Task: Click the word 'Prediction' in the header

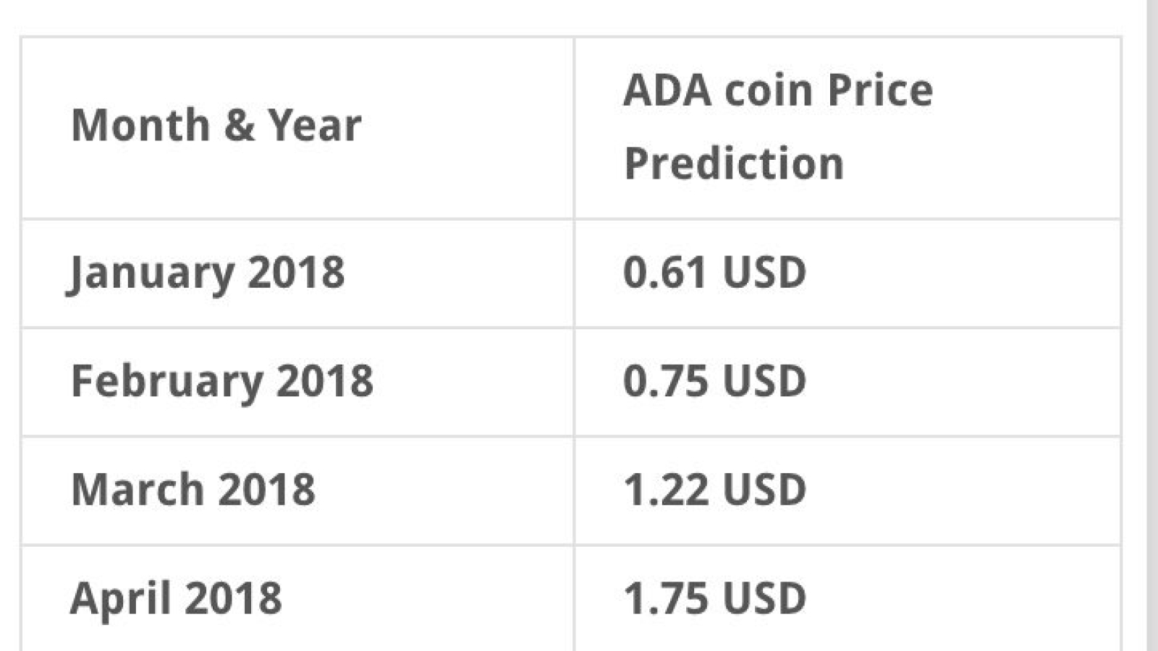Action: tap(734, 163)
